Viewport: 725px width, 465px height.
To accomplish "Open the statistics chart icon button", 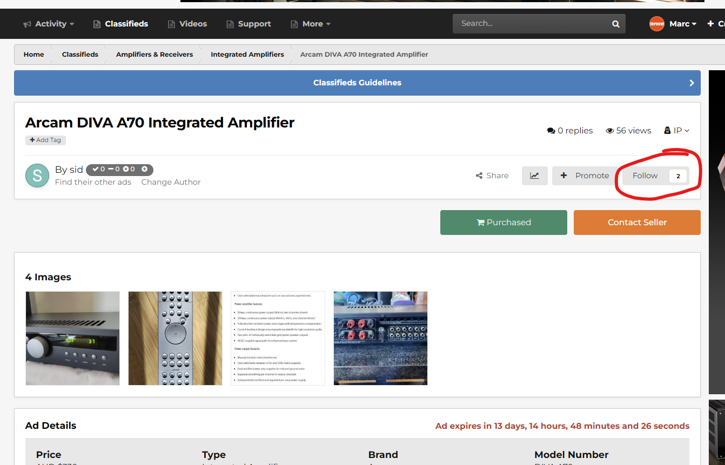I will click(534, 176).
